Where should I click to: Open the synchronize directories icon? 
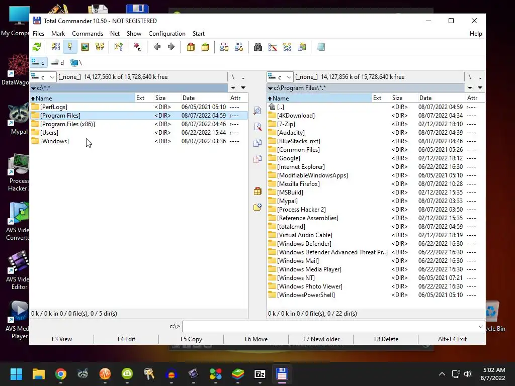287,47
